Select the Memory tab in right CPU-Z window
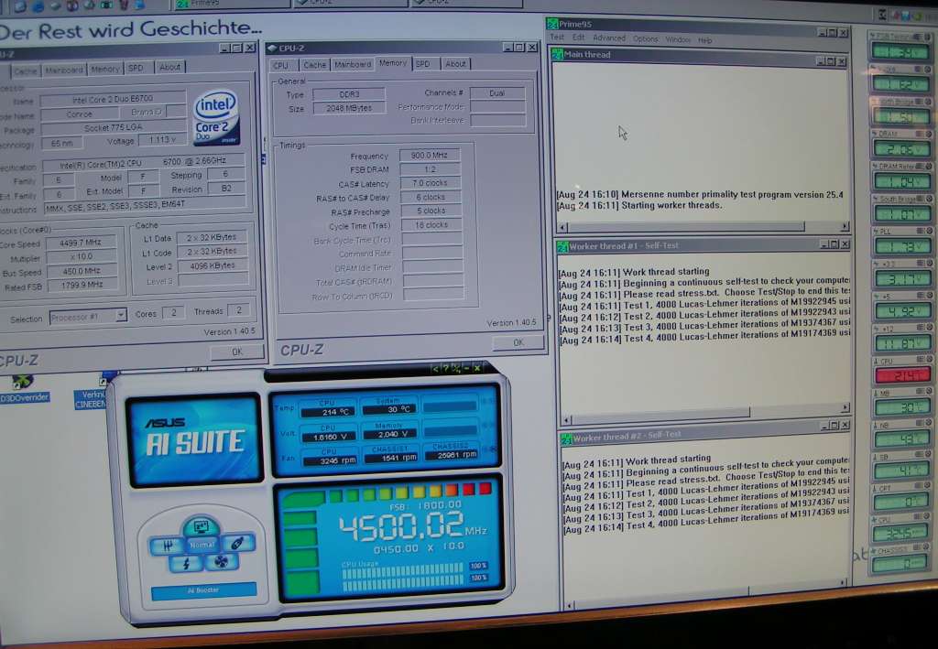 click(392, 63)
